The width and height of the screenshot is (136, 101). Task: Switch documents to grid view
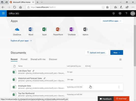120,59
